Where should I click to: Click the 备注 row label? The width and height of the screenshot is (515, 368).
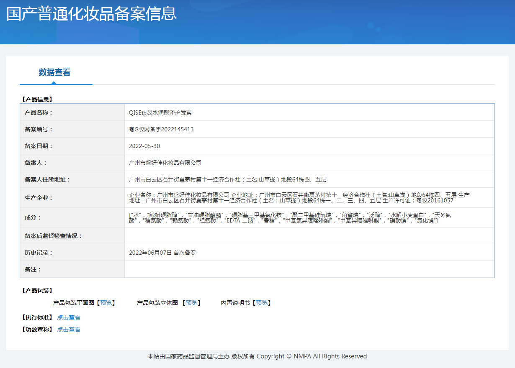[x=33, y=269]
